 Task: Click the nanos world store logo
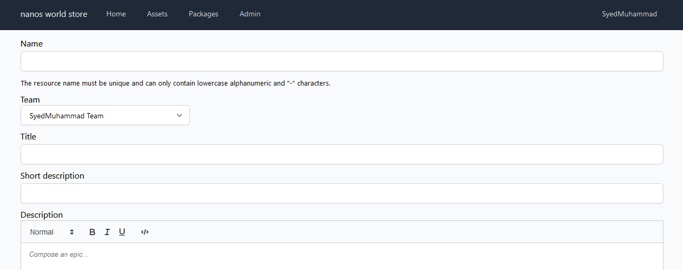coord(54,14)
